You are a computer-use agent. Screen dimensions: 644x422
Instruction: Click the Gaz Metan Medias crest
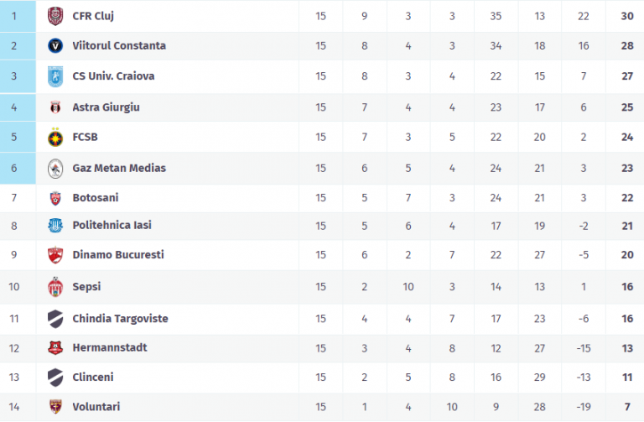55,168
